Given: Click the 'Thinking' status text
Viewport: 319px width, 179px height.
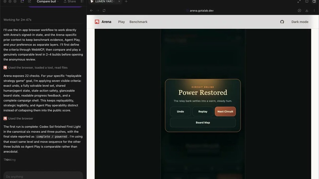Looking at the screenshot, I should (x=9, y=160).
